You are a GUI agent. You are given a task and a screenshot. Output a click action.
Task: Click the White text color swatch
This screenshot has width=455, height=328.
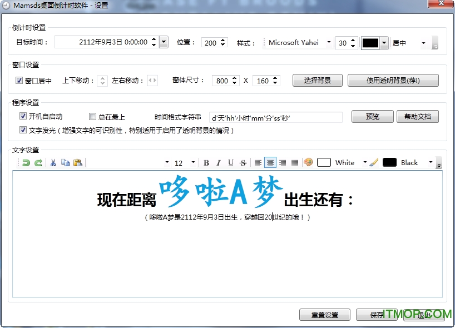pyautogui.click(x=324, y=162)
